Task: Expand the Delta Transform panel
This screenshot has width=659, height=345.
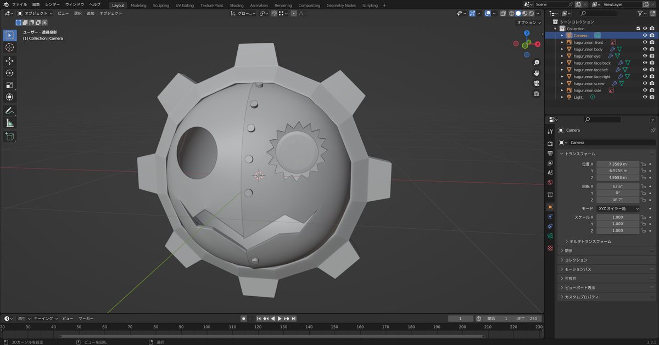Action: [590, 241]
